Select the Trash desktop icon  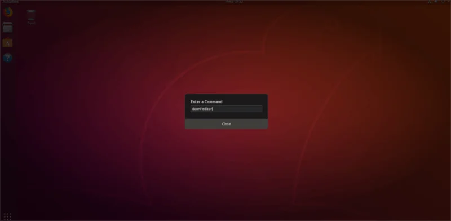point(31,17)
